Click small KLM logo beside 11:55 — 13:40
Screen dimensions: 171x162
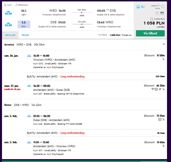29,142
